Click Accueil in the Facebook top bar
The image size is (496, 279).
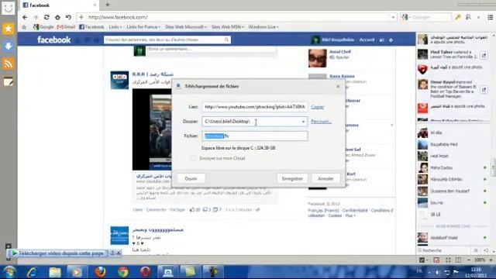(x=367, y=40)
